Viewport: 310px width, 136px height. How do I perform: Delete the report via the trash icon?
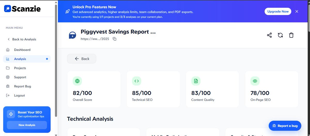291,35
